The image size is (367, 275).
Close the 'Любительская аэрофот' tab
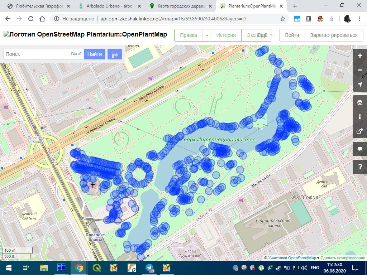pyautogui.click(x=68, y=6)
